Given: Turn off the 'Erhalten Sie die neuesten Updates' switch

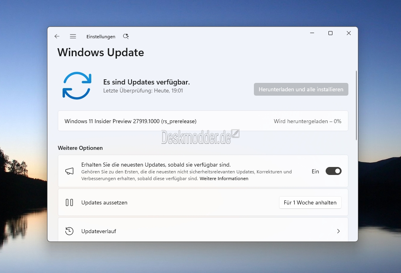Looking at the screenshot, I should coord(334,171).
